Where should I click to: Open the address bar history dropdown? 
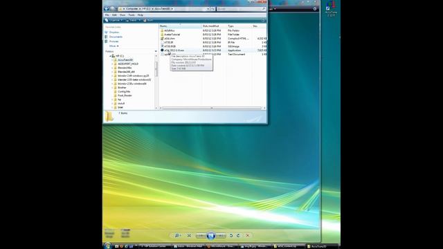point(208,9)
